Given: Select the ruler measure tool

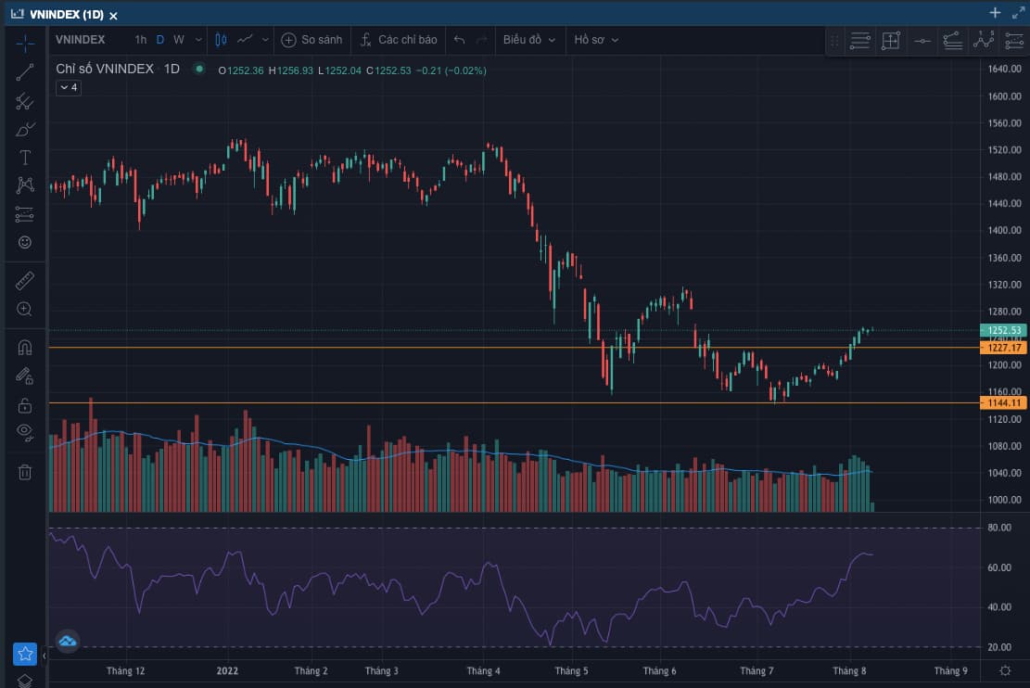Looking at the screenshot, I should click(25, 281).
